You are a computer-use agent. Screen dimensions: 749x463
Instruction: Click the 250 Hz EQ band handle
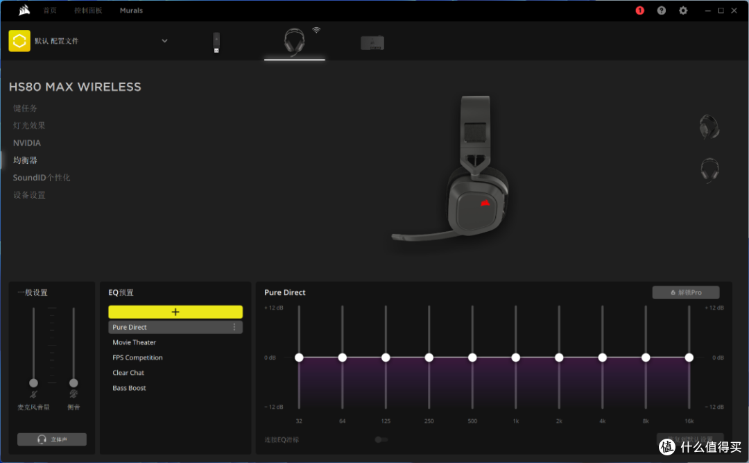pyautogui.click(x=429, y=357)
